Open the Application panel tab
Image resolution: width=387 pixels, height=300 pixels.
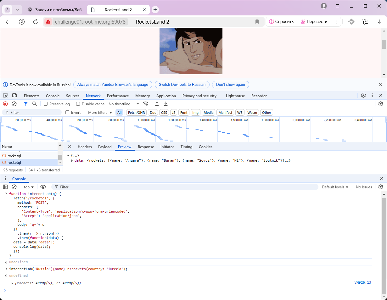point(166,96)
